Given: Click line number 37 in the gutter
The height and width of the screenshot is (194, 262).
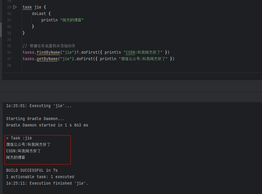Looking at the screenshot, I should (9, 59).
